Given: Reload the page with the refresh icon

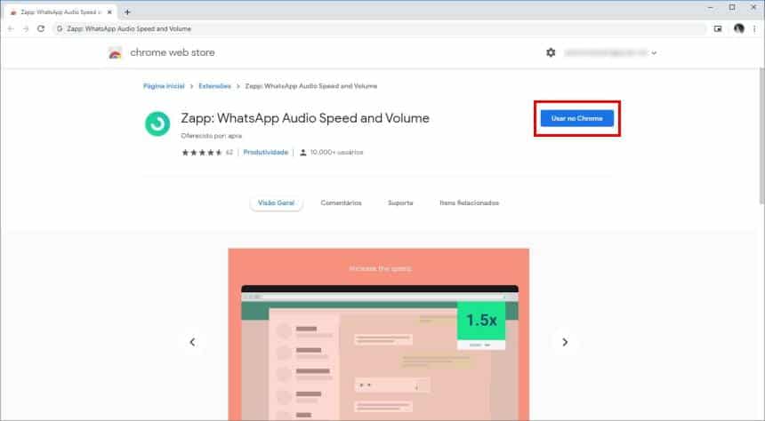Looking at the screenshot, I should tap(41, 28).
